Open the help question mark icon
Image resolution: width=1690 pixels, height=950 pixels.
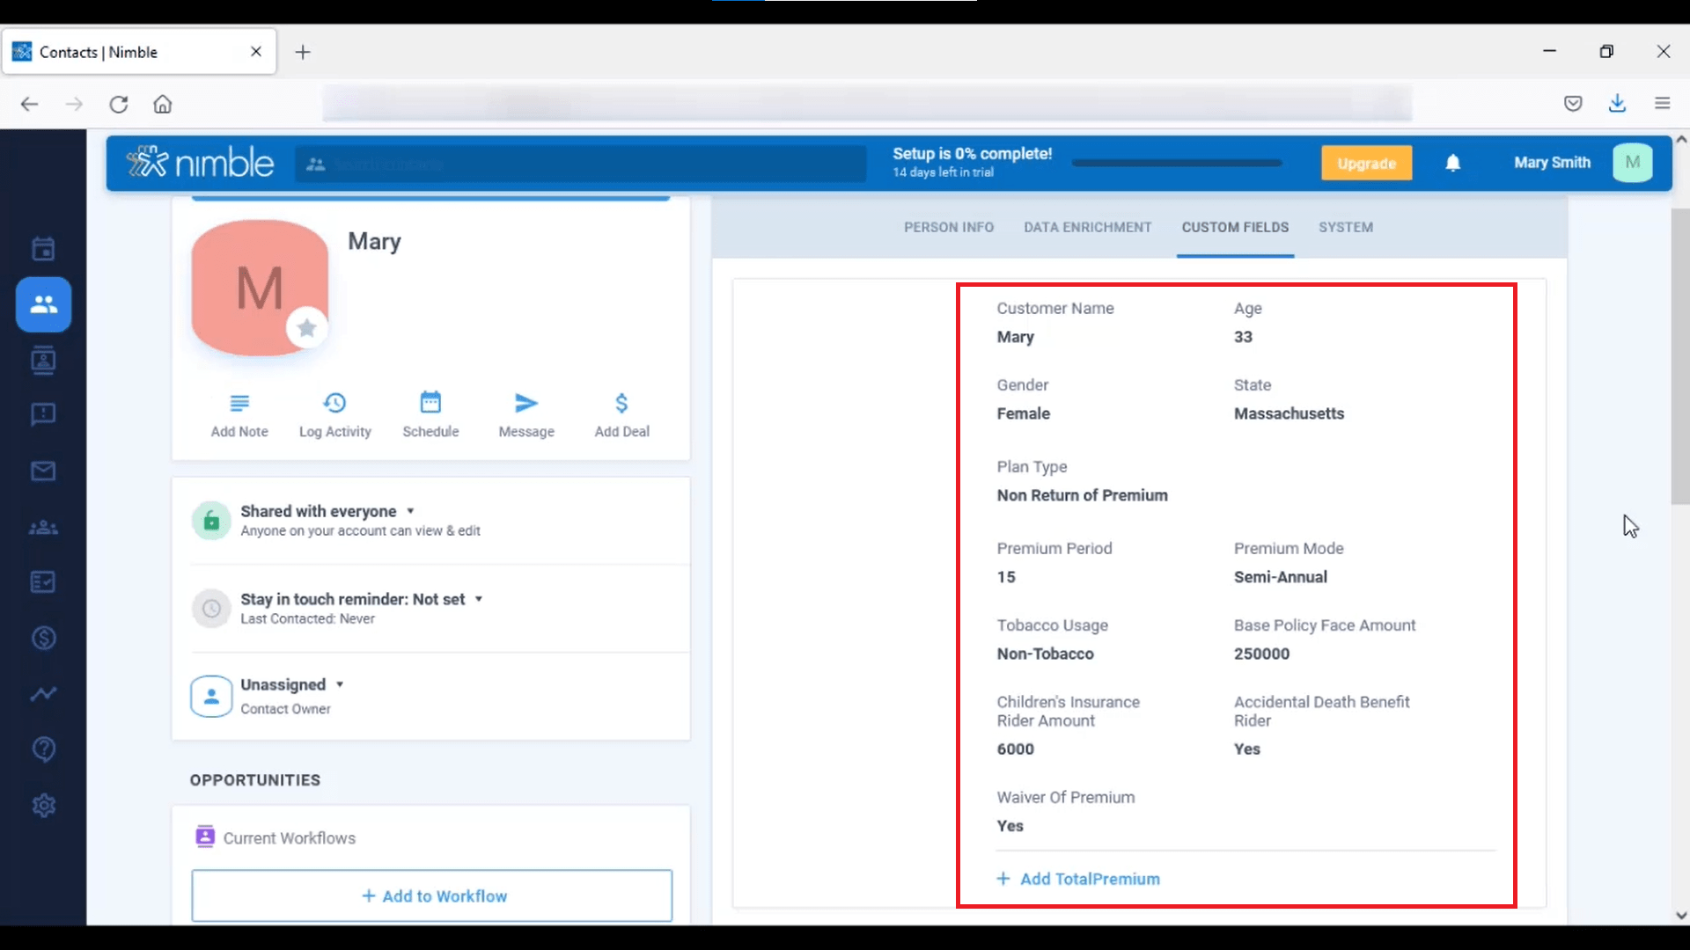(x=43, y=749)
